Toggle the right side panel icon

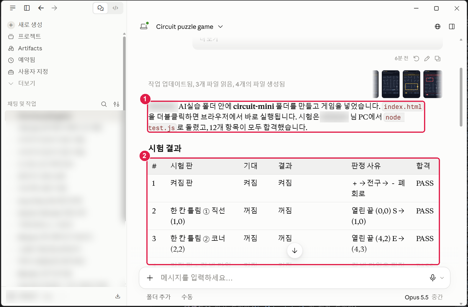(x=452, y=26)
